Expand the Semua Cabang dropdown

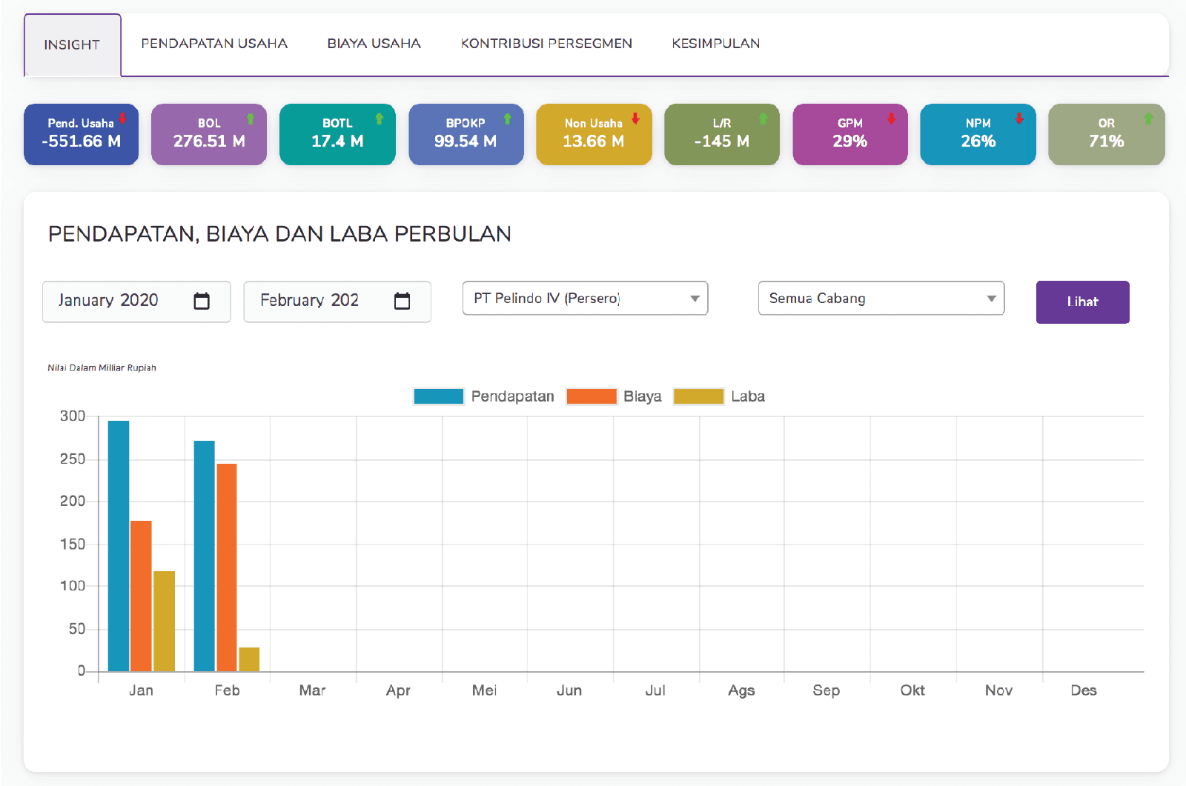click(881, 298)
